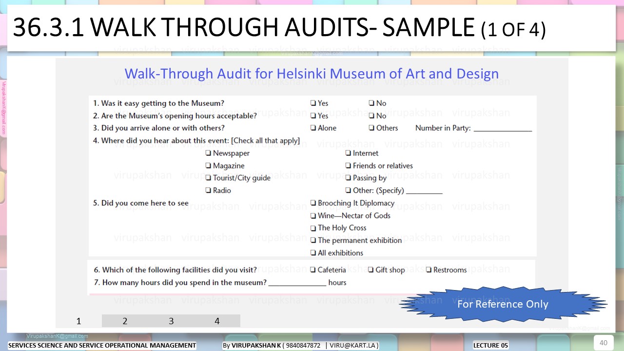Click the Other (Specify) blank line
The width and height of the screenshot is (624, 351).
click(424, 192)
